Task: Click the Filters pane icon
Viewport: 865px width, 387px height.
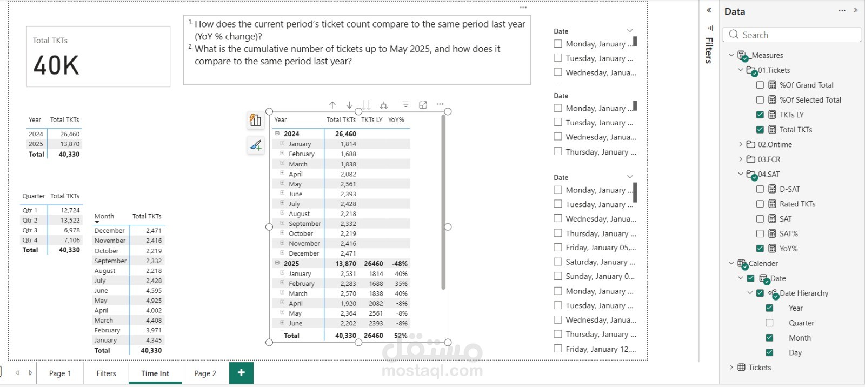Action: click(x=710, y=28)
